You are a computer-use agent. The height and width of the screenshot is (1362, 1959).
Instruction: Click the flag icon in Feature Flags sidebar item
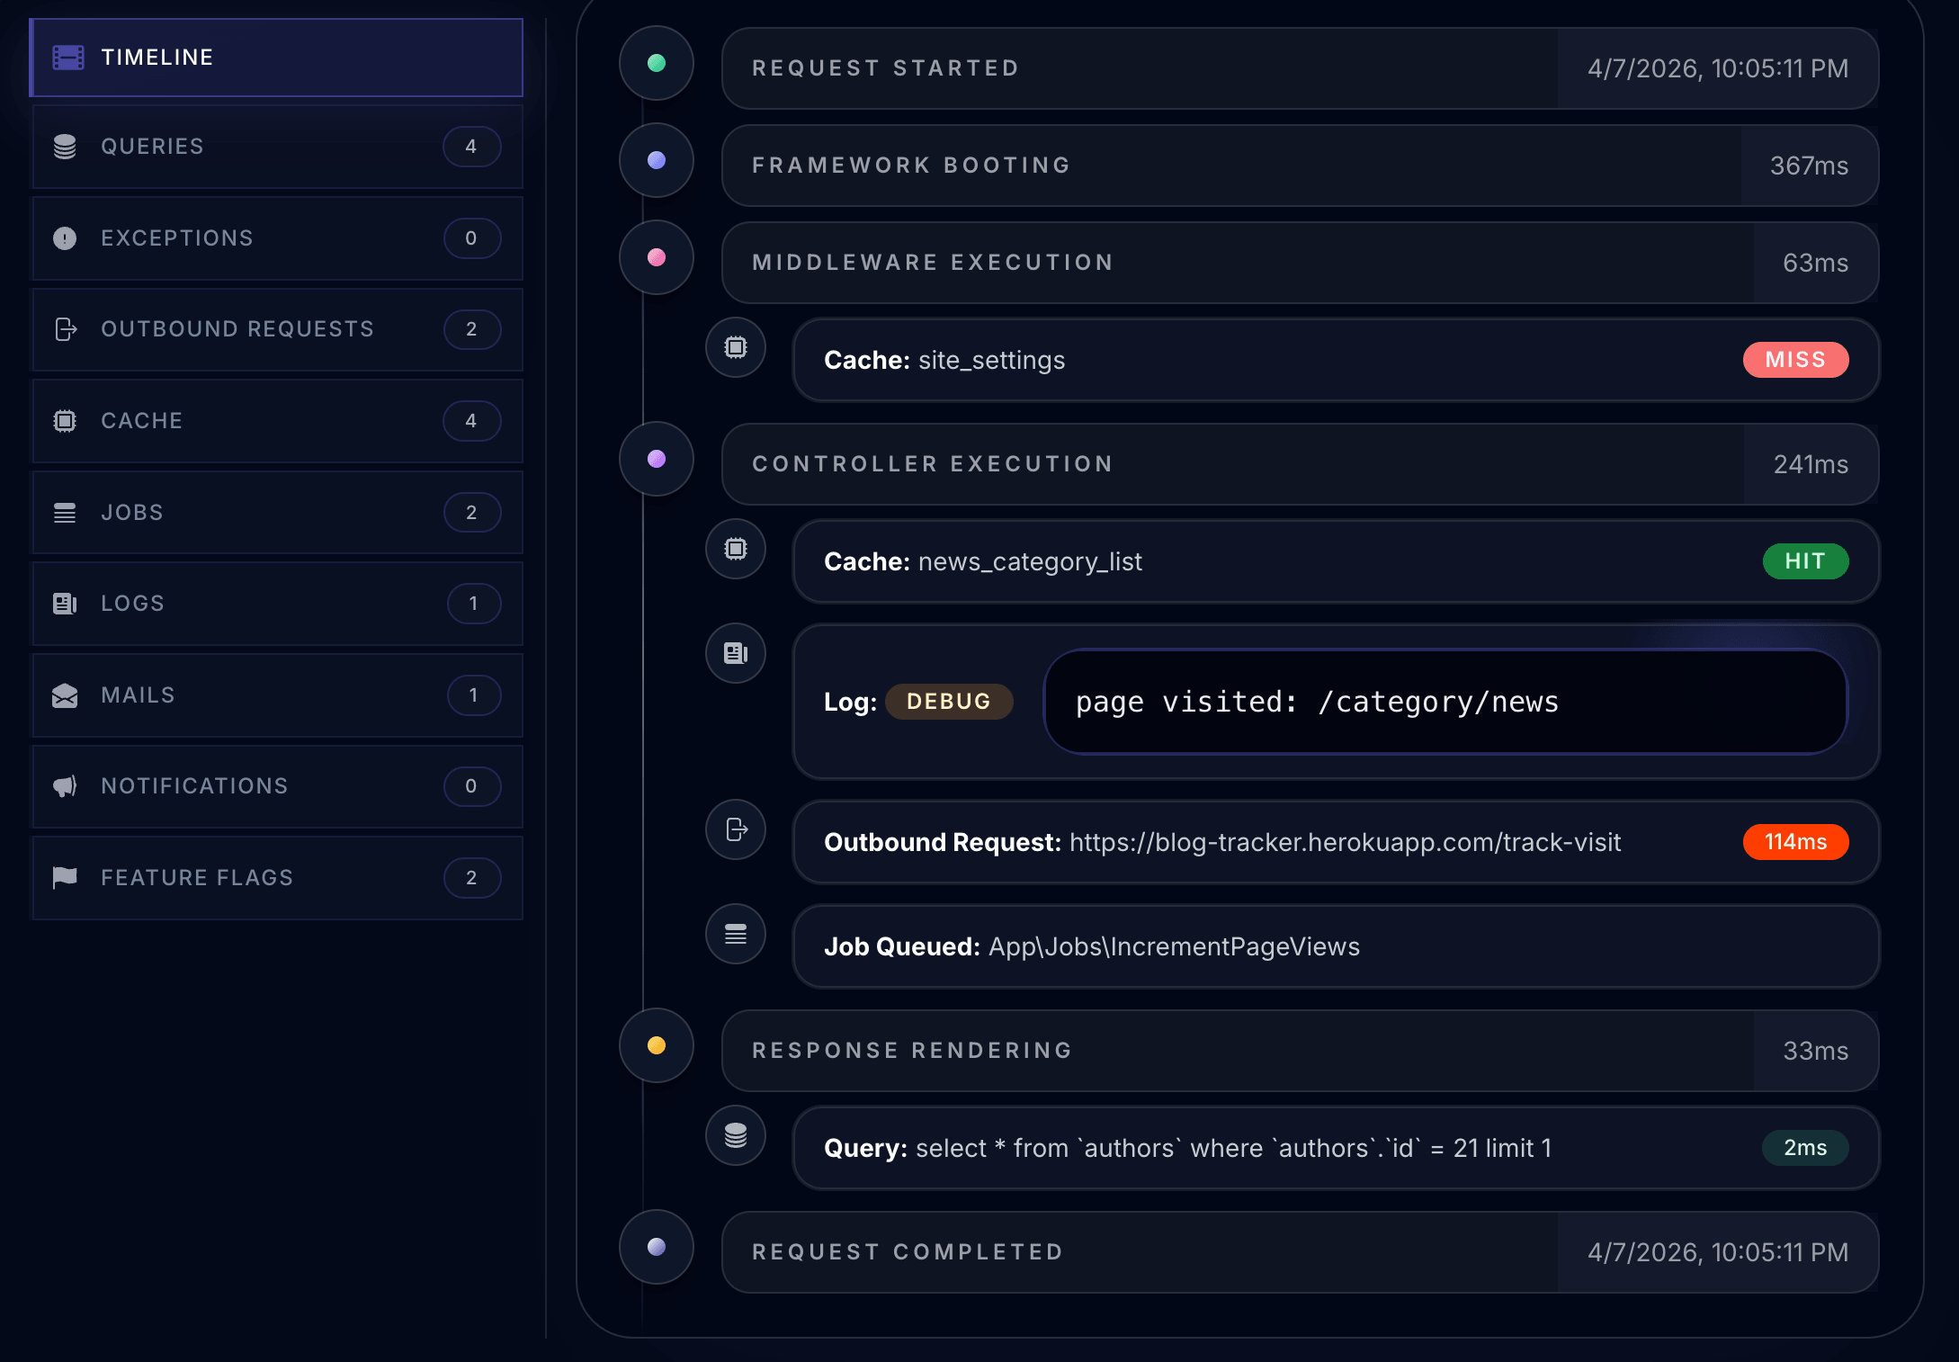tap(65, 877)
